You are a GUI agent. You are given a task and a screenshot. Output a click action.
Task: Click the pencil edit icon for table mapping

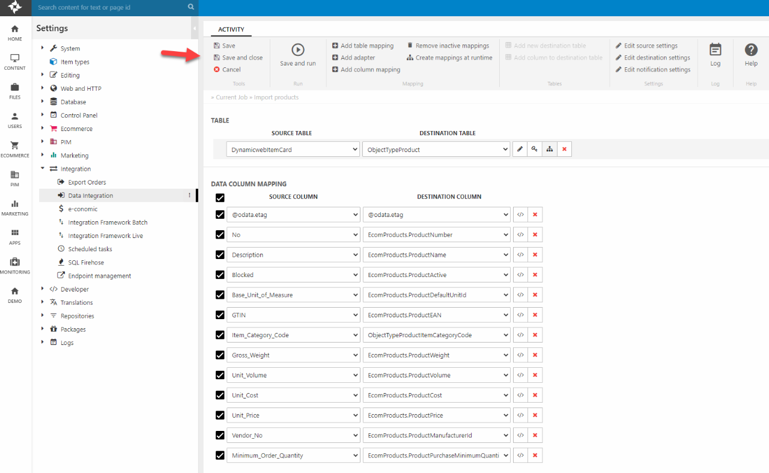click(x=520, y=150)
